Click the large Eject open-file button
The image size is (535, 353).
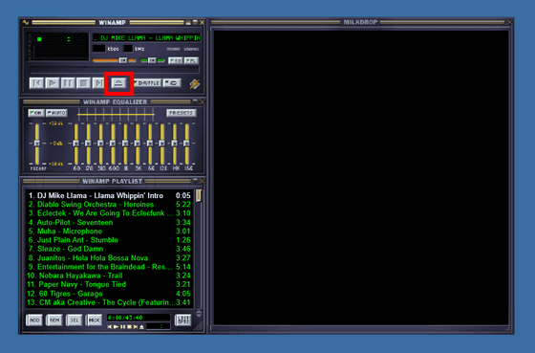(x=118, y=83)
